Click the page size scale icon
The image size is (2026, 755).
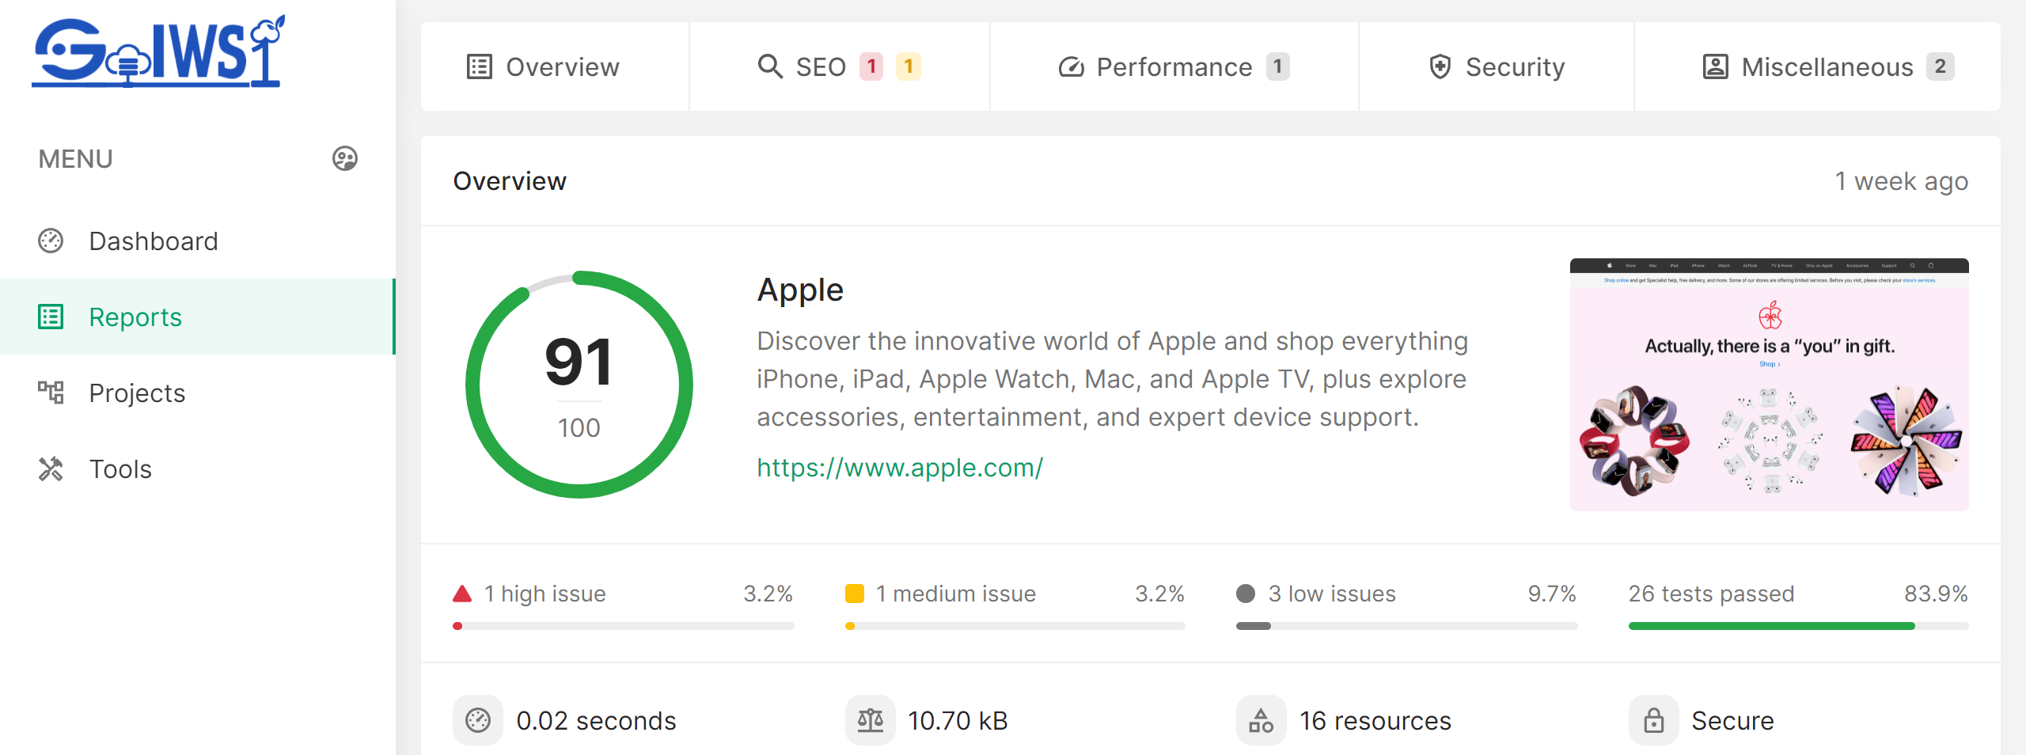tap(870, 720)
